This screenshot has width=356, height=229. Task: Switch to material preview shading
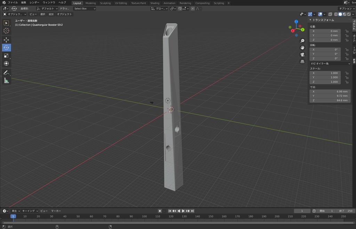(345, 14)
